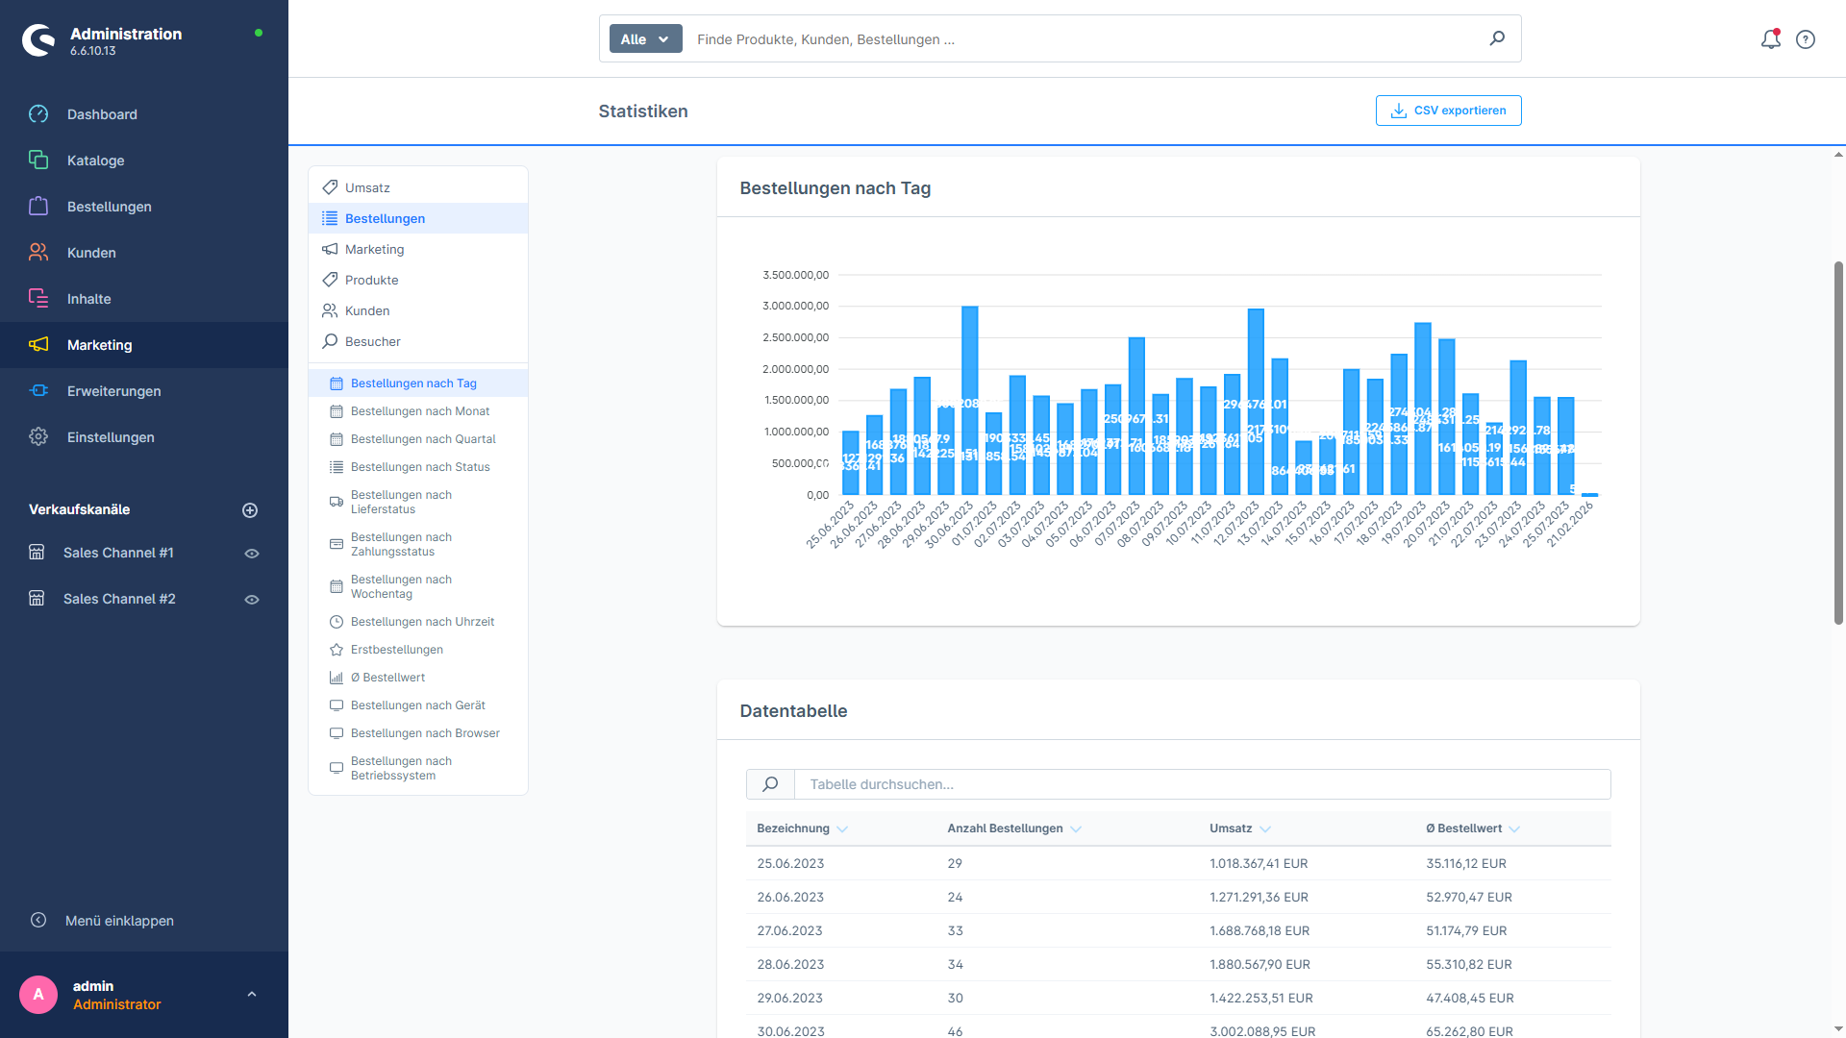Click the help question mark icon
The image size is (1846, 1038).
(x=1805, y=39)
